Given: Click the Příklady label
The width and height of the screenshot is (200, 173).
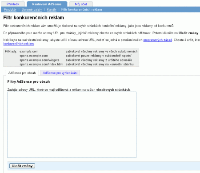Looking at the screenshot, I should 11,52.
